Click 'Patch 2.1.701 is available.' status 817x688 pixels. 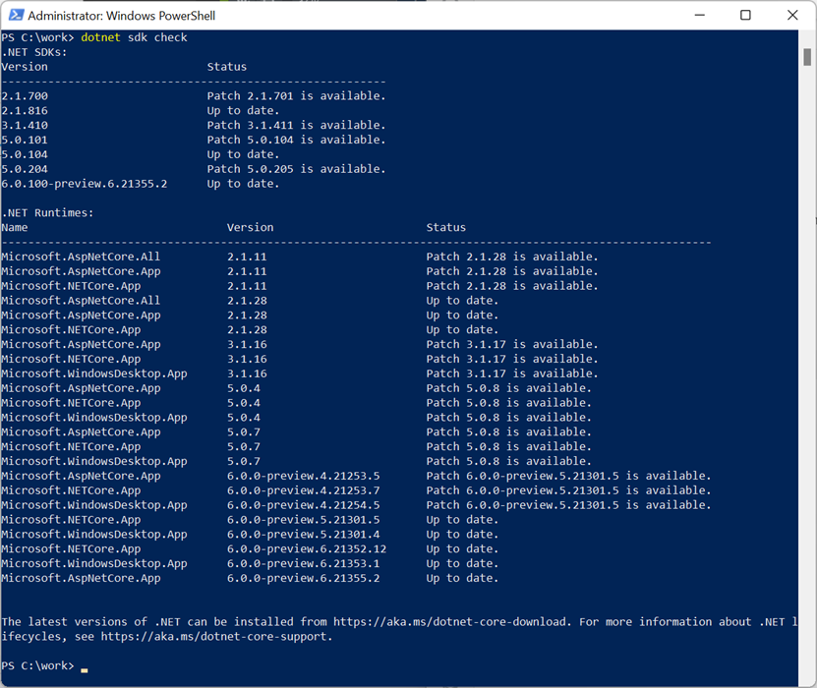297,96
